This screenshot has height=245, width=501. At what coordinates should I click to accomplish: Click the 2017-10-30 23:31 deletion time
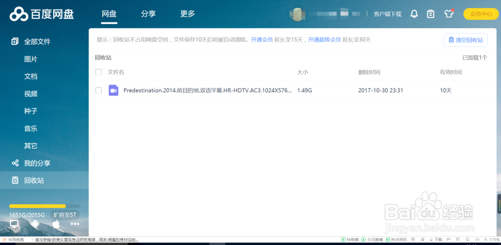click(x=381, y=90)
